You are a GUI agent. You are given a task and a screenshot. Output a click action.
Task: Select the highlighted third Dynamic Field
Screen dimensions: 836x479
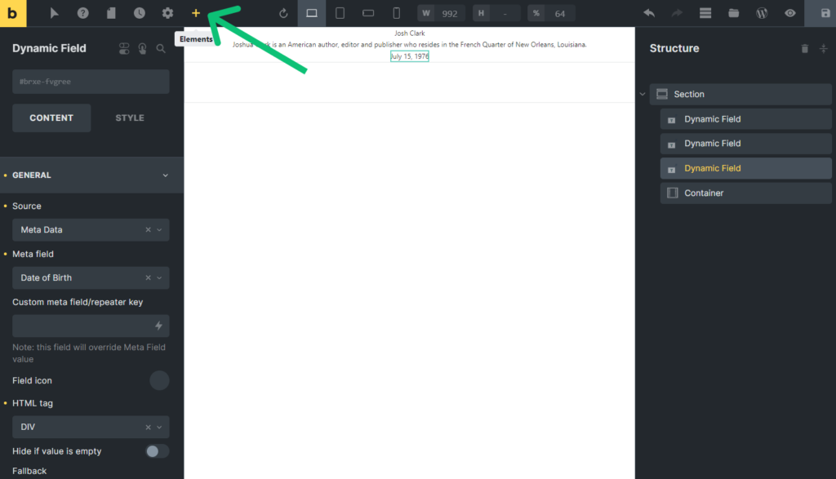click(745, 168)
